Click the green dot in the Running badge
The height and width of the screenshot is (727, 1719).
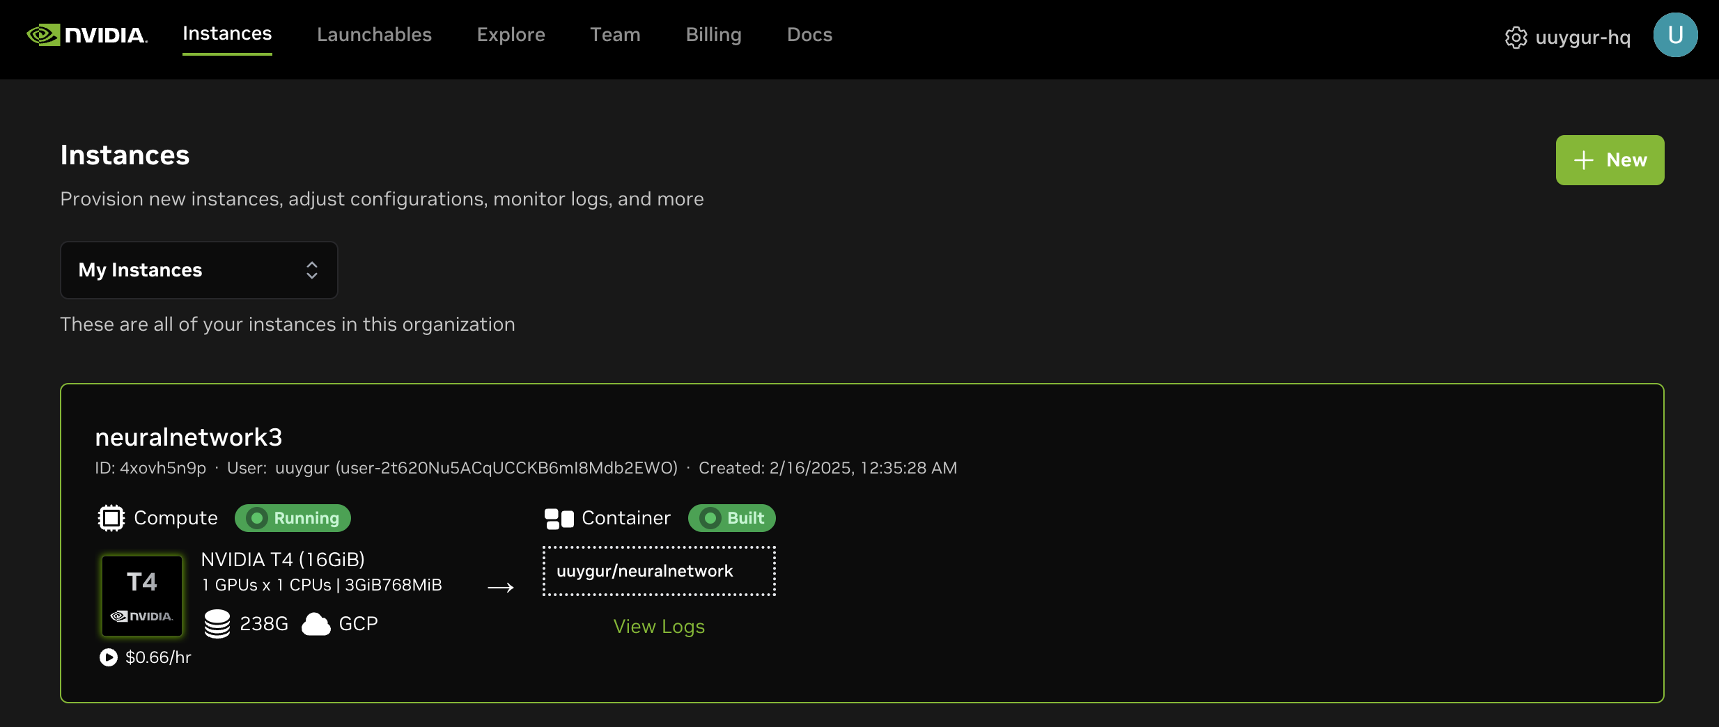click(x=257, y=518)
